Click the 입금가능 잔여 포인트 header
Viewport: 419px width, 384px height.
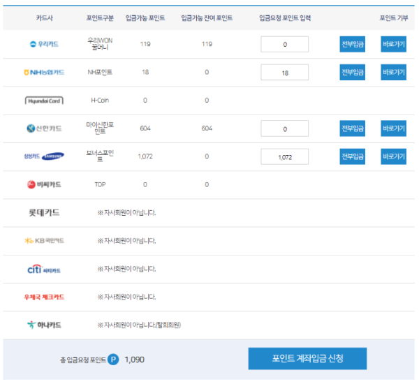click(207, 18)
